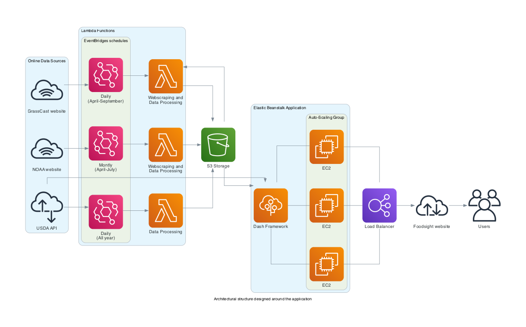Click the purple Load Balancer icon
Viewport: 526px width, 327px height.
click(380, 205)
